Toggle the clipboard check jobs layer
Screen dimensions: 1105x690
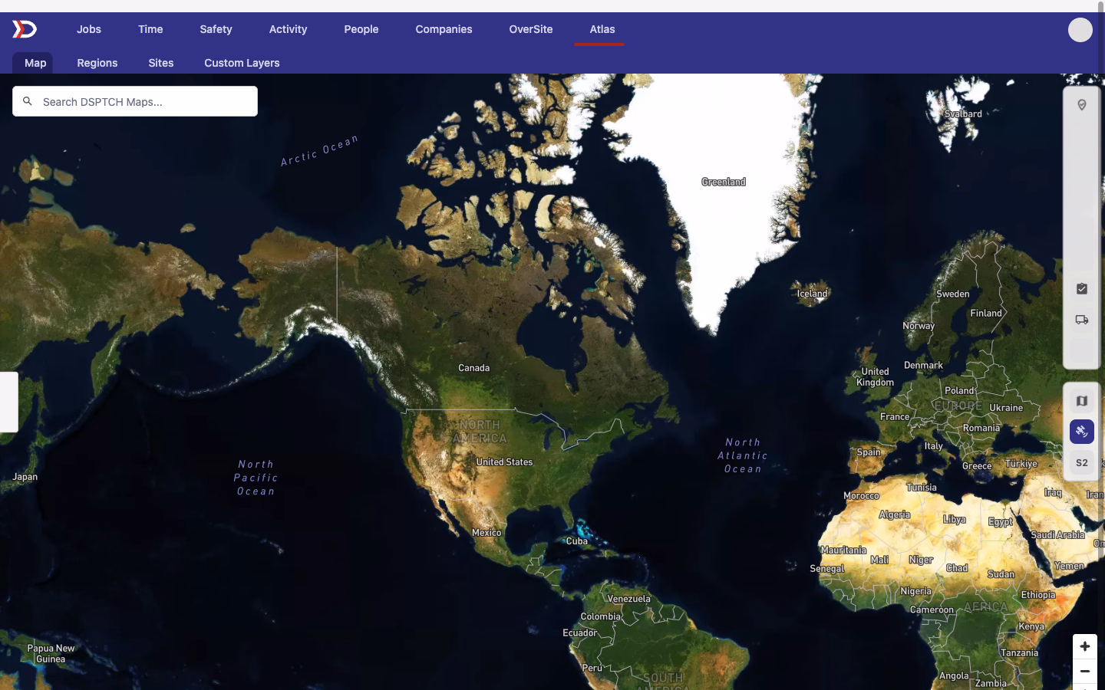click(1082, 289)
